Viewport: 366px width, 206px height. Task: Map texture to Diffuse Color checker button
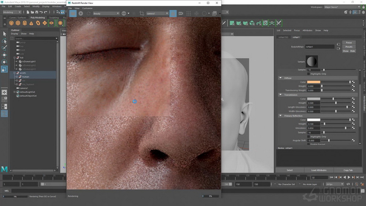click(x=353, y=82)
